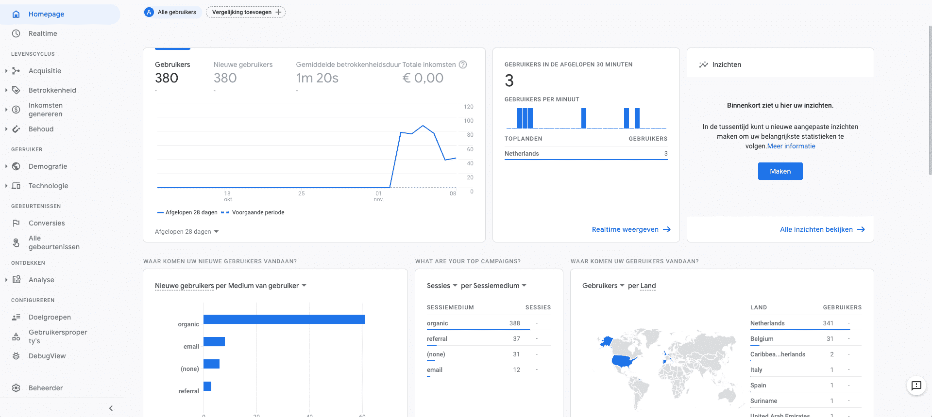Screen dimensions: 932x417
Task: Open the Doelgroepen menu item
Action: (x=60, y=317)
